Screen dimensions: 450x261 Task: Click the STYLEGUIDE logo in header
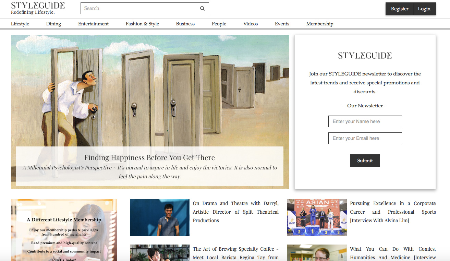point(38,8)
